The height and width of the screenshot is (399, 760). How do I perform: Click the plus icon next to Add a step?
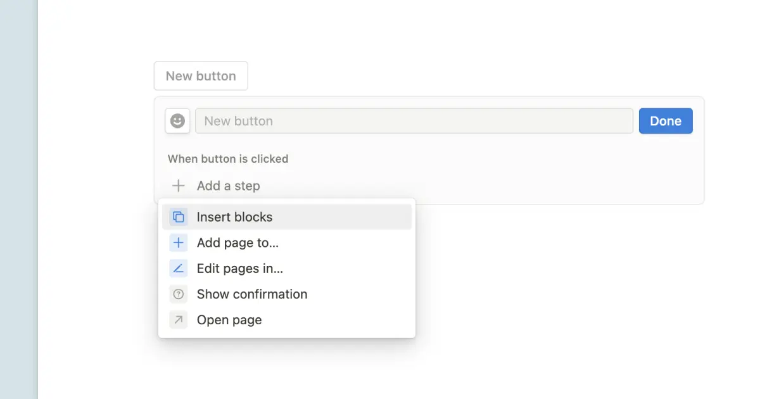coord(178,186)
